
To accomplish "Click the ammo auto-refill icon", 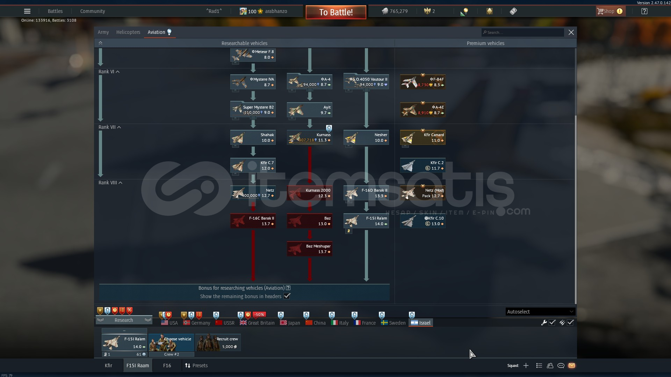I will click(562, 323).
